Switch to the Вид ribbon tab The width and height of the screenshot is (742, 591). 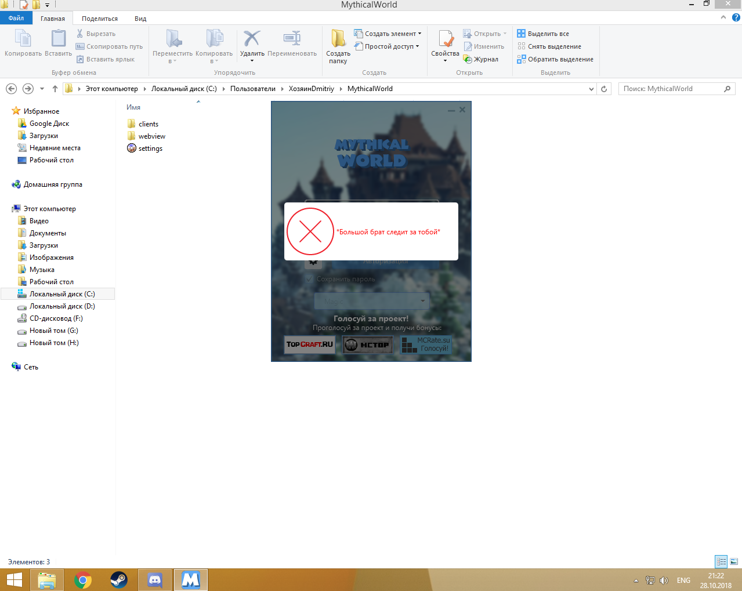[x=140, y=19]
